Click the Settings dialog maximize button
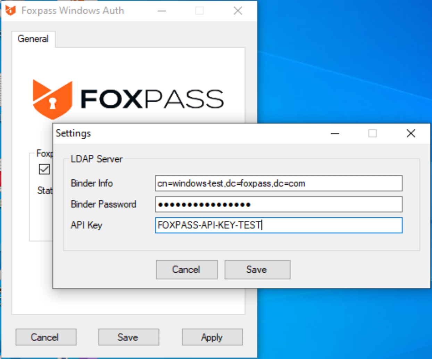The width and height of the screenshot is (432, 359). [x=373, y=134]
